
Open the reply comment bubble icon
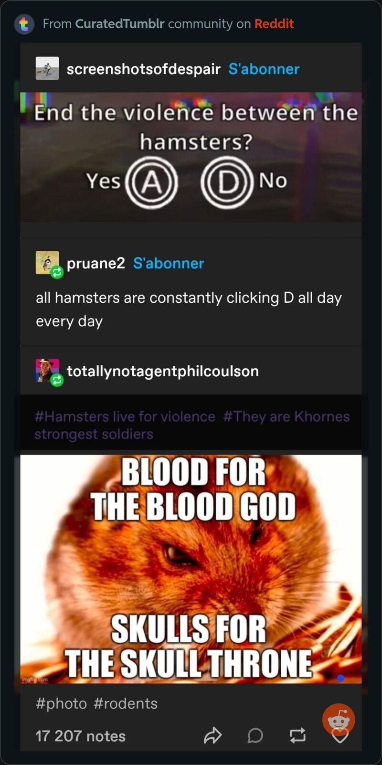tap(255, 736)
